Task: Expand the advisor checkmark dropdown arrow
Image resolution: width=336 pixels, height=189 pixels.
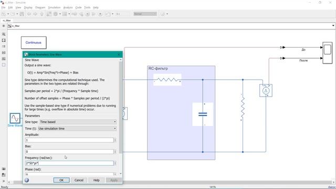Action: pos(167,14)
